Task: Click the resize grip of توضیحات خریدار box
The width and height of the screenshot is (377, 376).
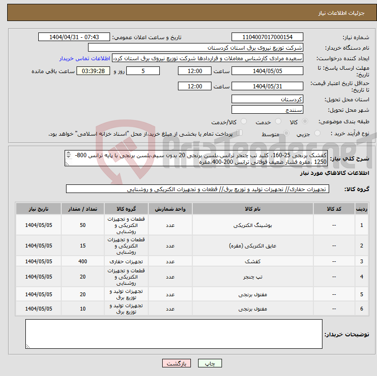Action: (28, 346)
